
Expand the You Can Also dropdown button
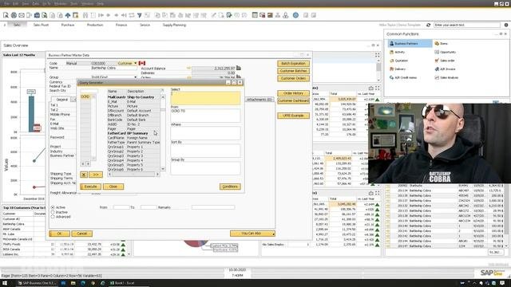pyautogui.click(x=252, y=234)
